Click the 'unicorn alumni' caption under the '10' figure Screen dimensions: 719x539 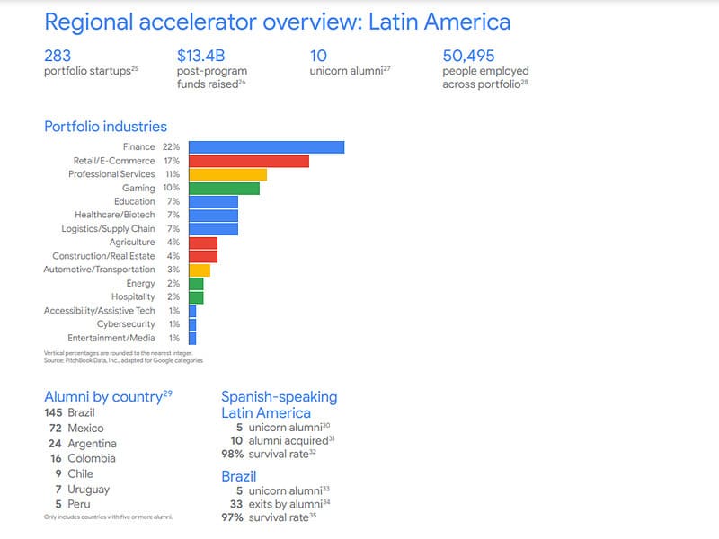tap(350, 71)
